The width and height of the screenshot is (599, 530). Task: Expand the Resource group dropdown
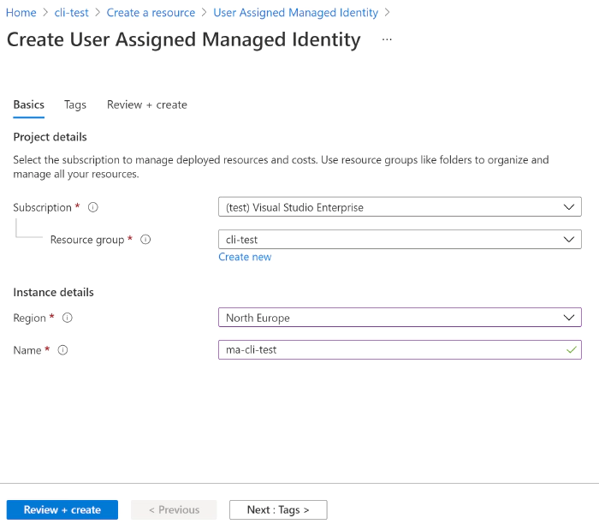399,240
